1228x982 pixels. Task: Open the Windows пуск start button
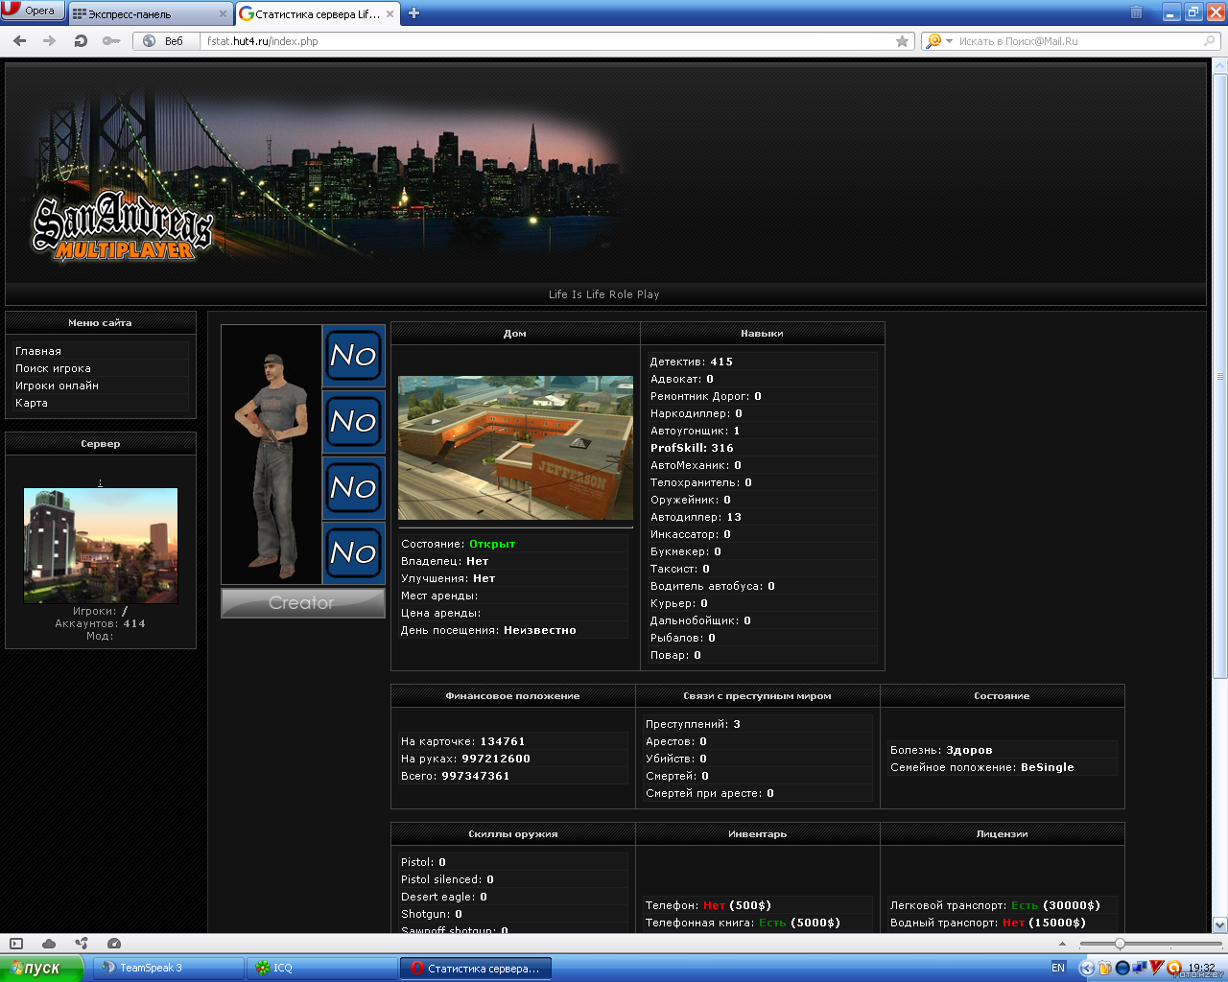coord(42,968)
